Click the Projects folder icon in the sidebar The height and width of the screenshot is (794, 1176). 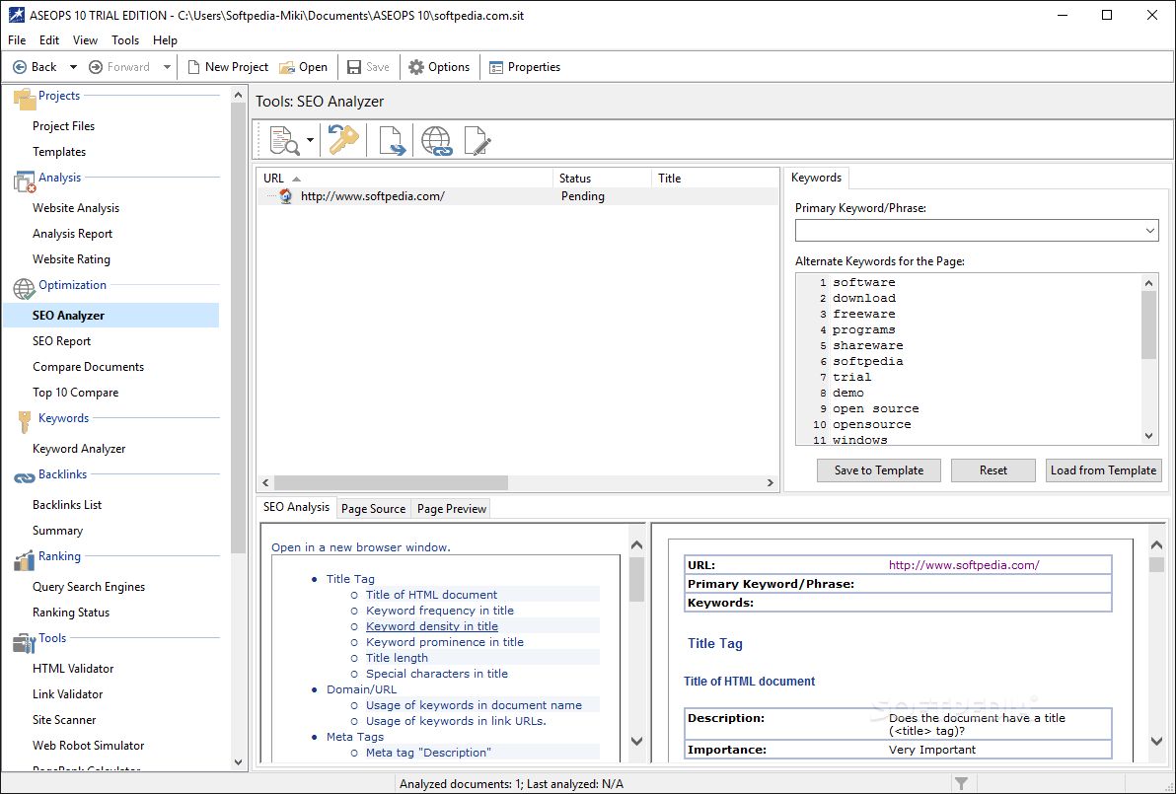tap(25, 99)
